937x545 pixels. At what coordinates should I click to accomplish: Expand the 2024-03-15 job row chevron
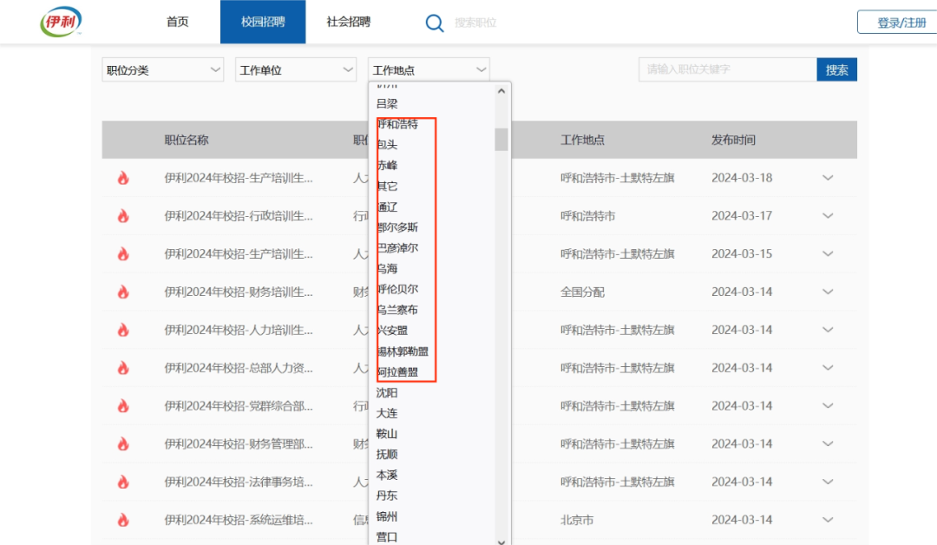(x=828, y=254)
